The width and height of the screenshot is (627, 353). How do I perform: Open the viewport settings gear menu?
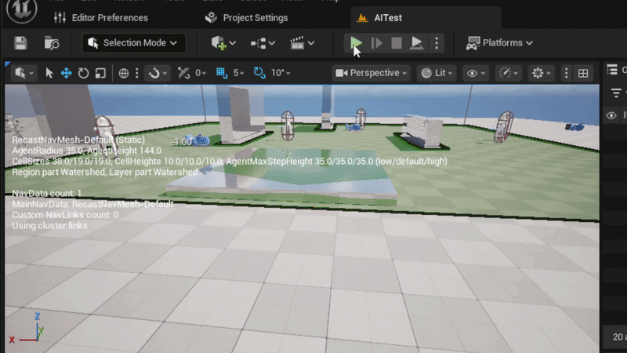[x=542, y=73]
